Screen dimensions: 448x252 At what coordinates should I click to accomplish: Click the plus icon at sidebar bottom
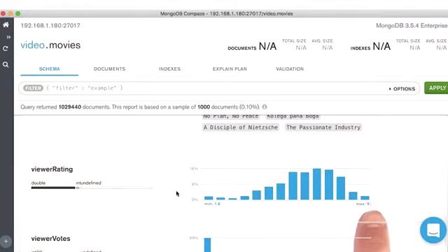pos(6,241)
